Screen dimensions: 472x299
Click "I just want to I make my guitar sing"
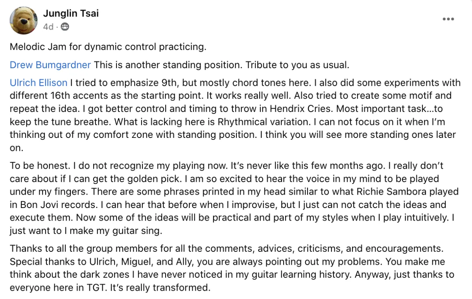[86, 230]
